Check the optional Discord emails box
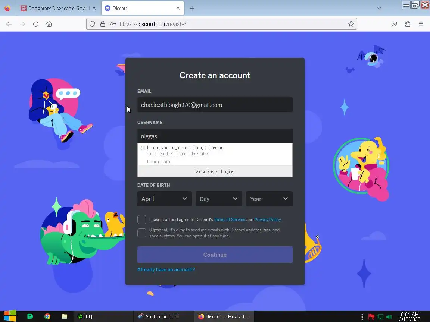This screenshot has height=322, width=430. click(142, 233)
